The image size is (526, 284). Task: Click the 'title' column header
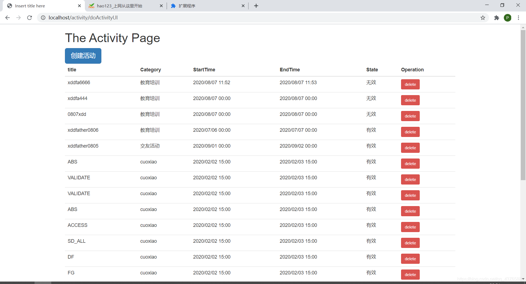pos(72,70)
